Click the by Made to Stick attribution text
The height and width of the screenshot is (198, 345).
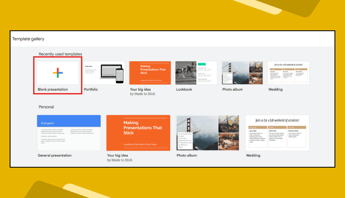pos(143,93)
